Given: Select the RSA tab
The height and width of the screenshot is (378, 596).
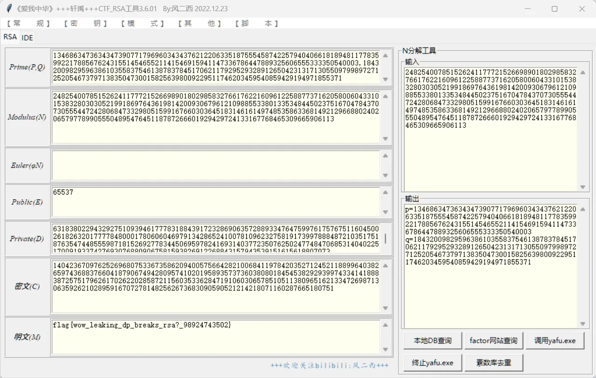Looking at the screenshot, I should coord(10,37).
